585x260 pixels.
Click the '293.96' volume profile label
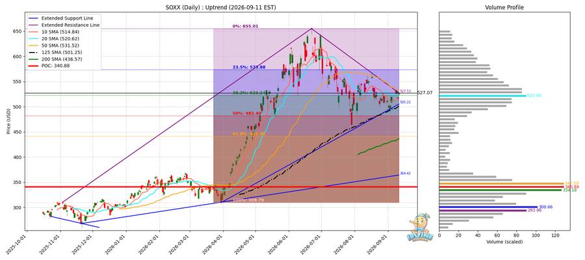pyautogui.click(x=534, y=211)
